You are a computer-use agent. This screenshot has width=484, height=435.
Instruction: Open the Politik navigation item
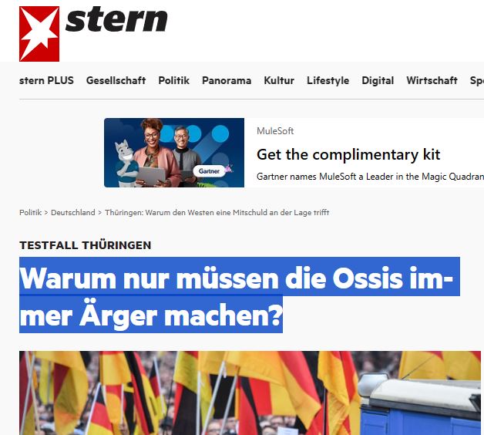pos(173,81)
